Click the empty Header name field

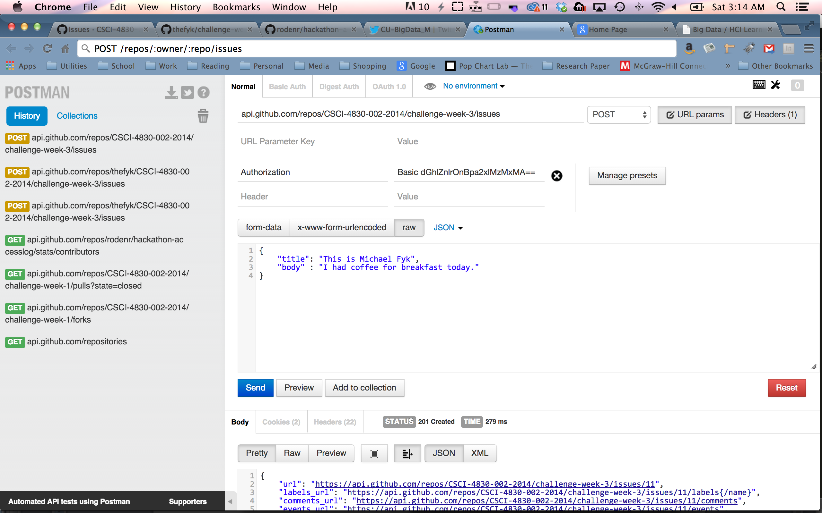click(312, 197)
